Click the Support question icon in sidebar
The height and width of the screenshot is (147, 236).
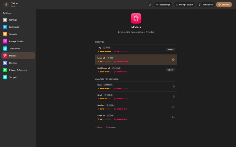click(5, 77)
